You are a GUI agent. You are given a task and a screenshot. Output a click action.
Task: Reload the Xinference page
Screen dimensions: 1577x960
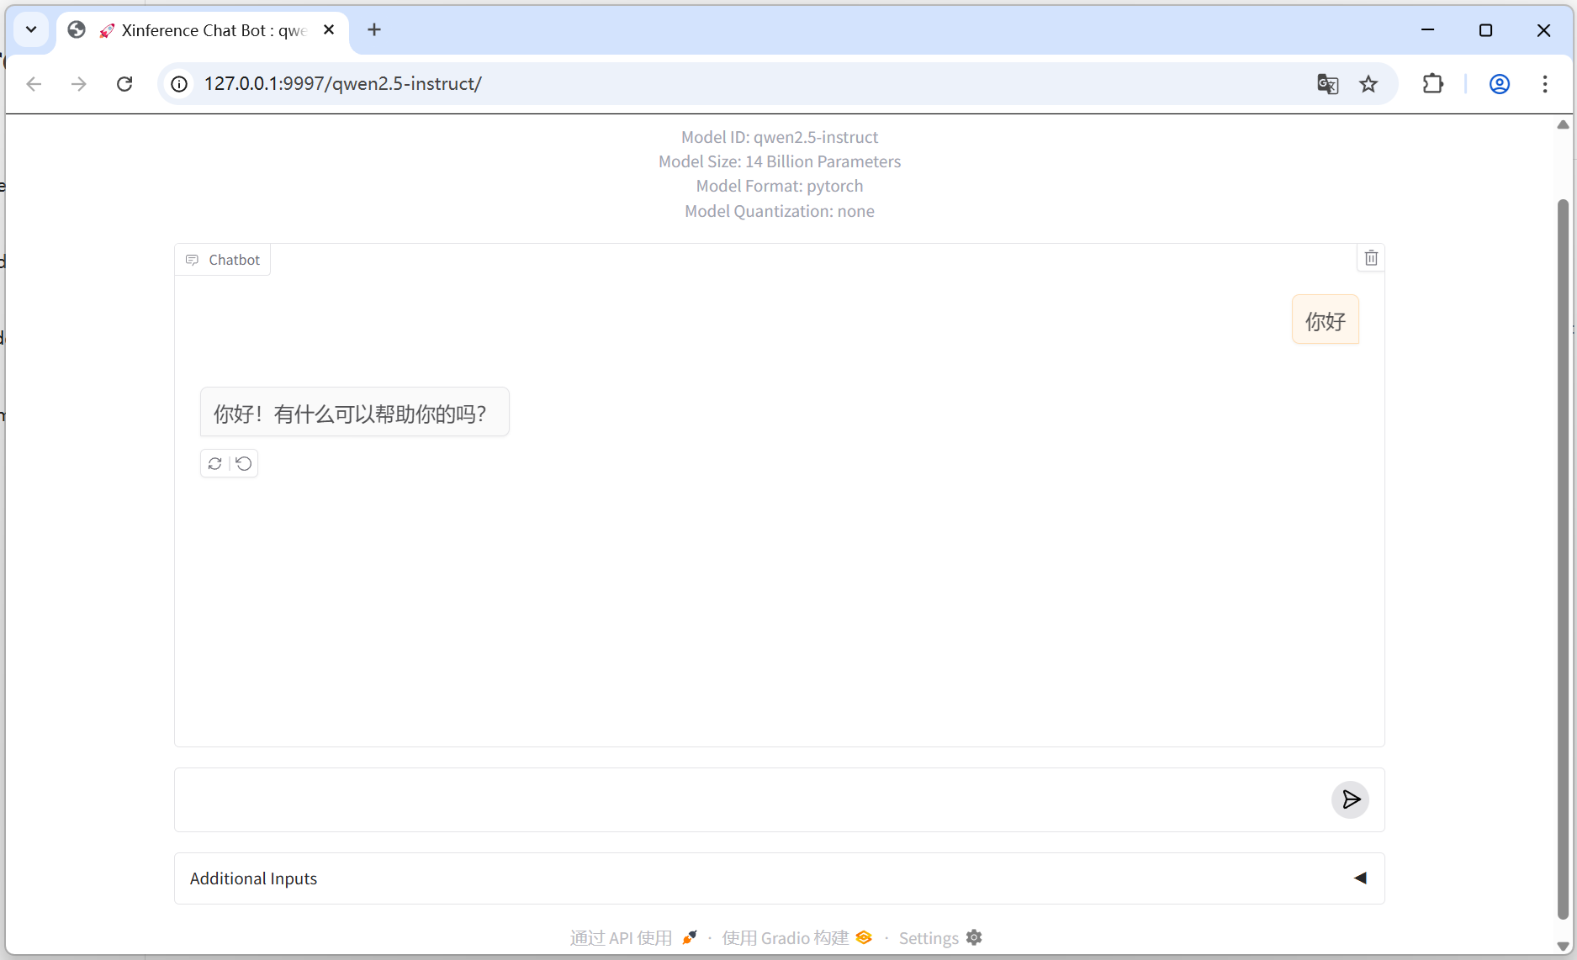point(124,84)
